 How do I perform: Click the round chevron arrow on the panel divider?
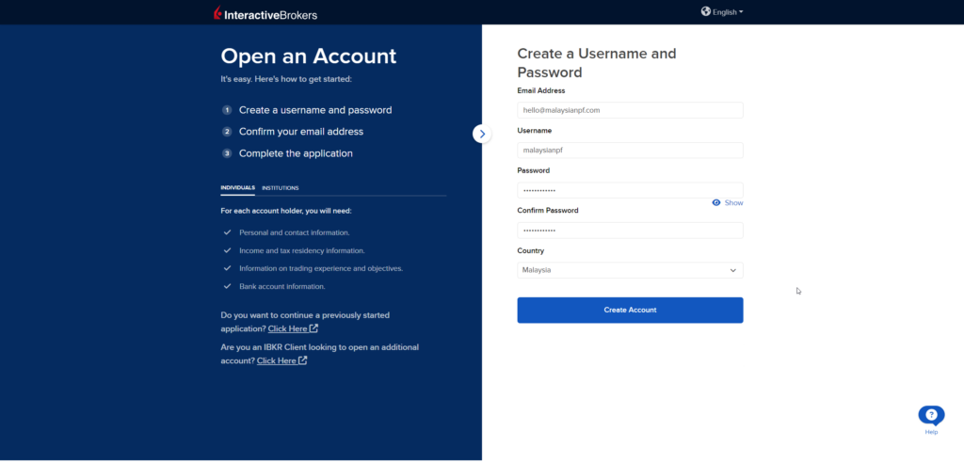pos(482,134)
